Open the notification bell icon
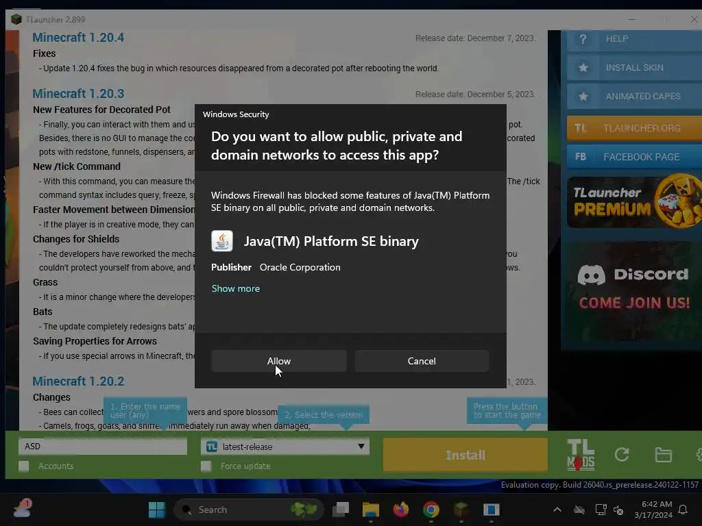 [x=683, y=510]
